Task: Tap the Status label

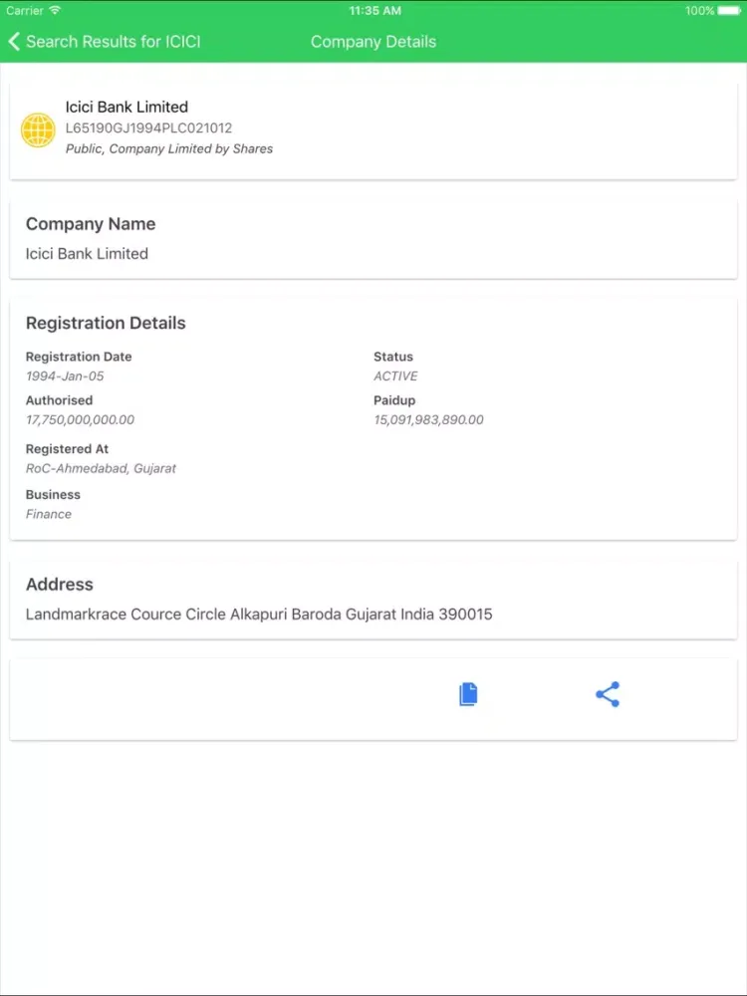Action: 393,357
